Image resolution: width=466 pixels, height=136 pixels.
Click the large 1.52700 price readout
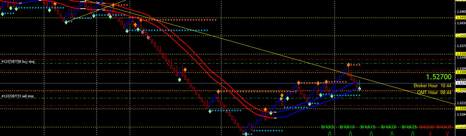[x=439, y=77]
